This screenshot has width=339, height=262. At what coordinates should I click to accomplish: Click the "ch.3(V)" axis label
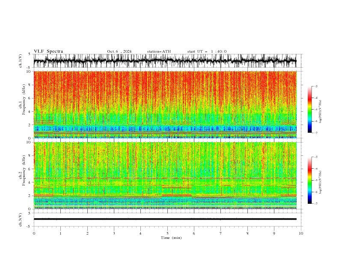click(20, 220)
